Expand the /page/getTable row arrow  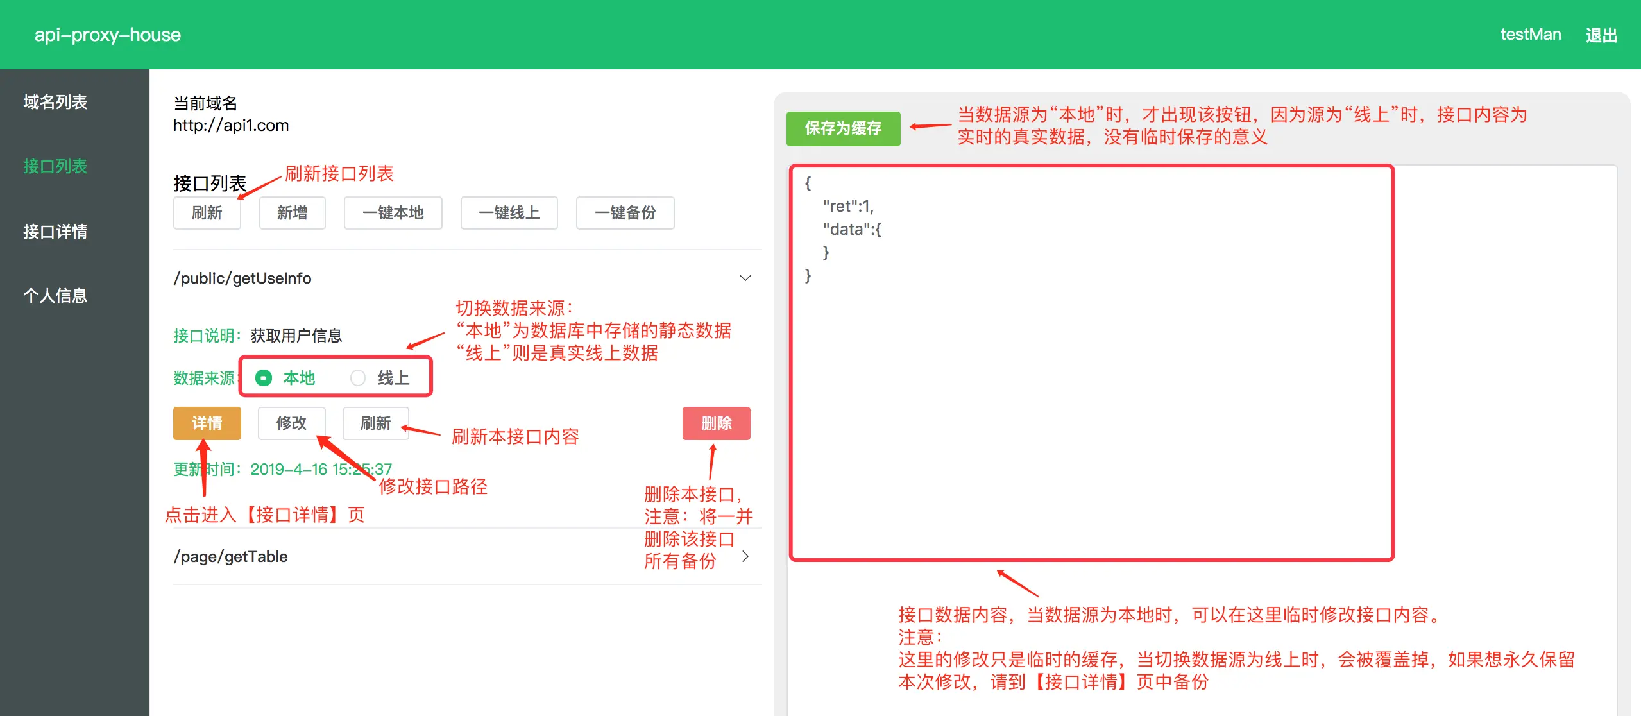point(745,556)
